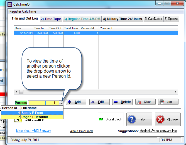Click the X) Close button

point(168,119)
